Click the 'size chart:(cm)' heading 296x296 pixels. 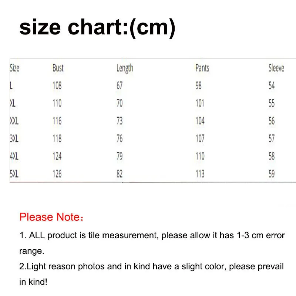97,28
